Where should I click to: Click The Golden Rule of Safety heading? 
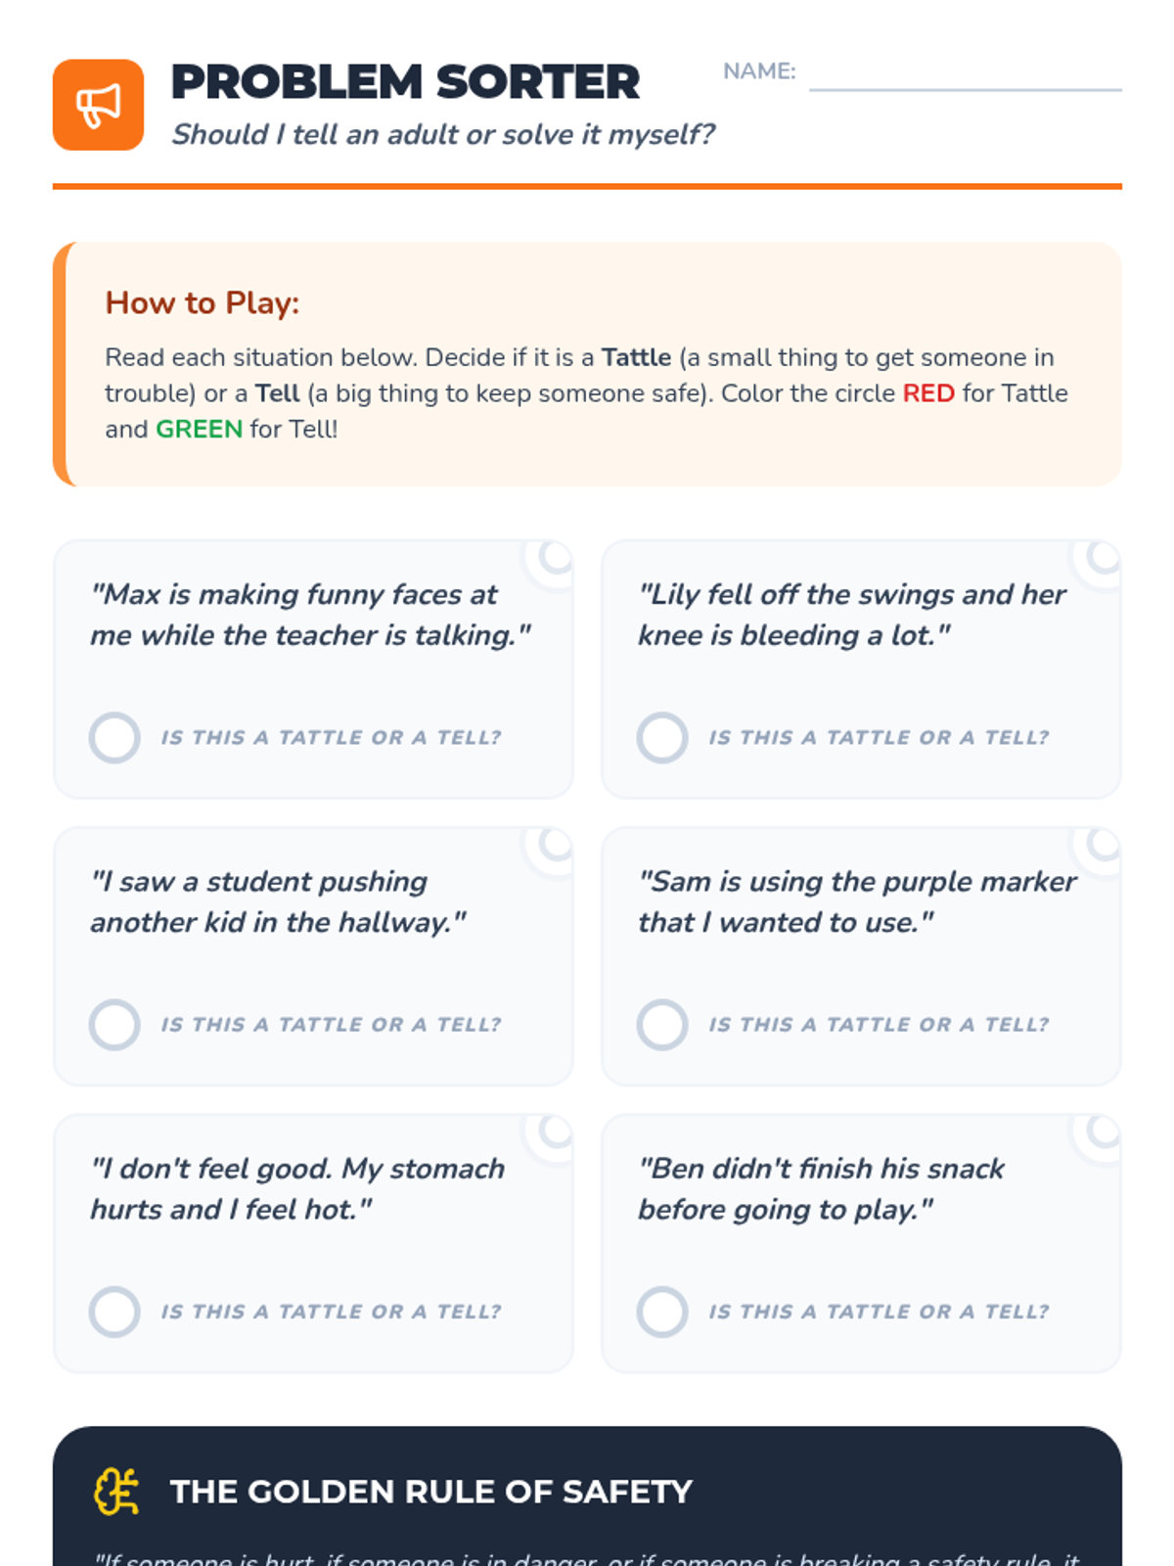[430, 1492]
